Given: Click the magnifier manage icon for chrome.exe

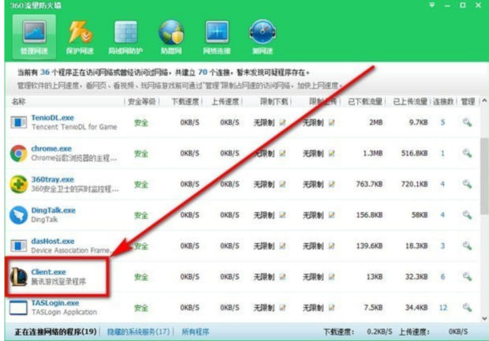Looking at the screenshot, I should pos(467,153).
